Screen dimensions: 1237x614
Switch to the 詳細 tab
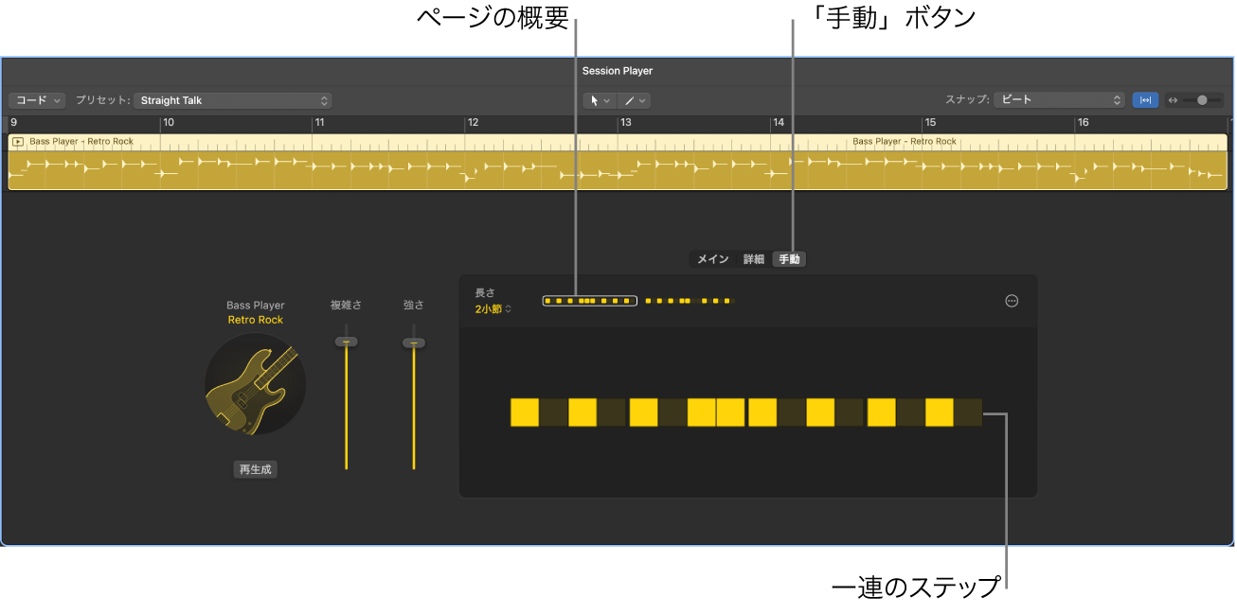[x=752, y=258]
